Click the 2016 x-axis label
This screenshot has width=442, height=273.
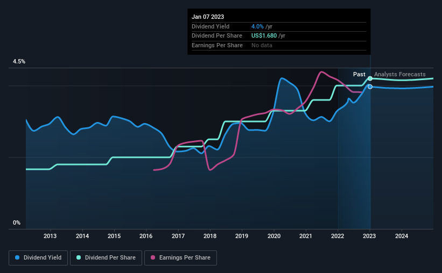pyautogui.click(x=146, y=236)
